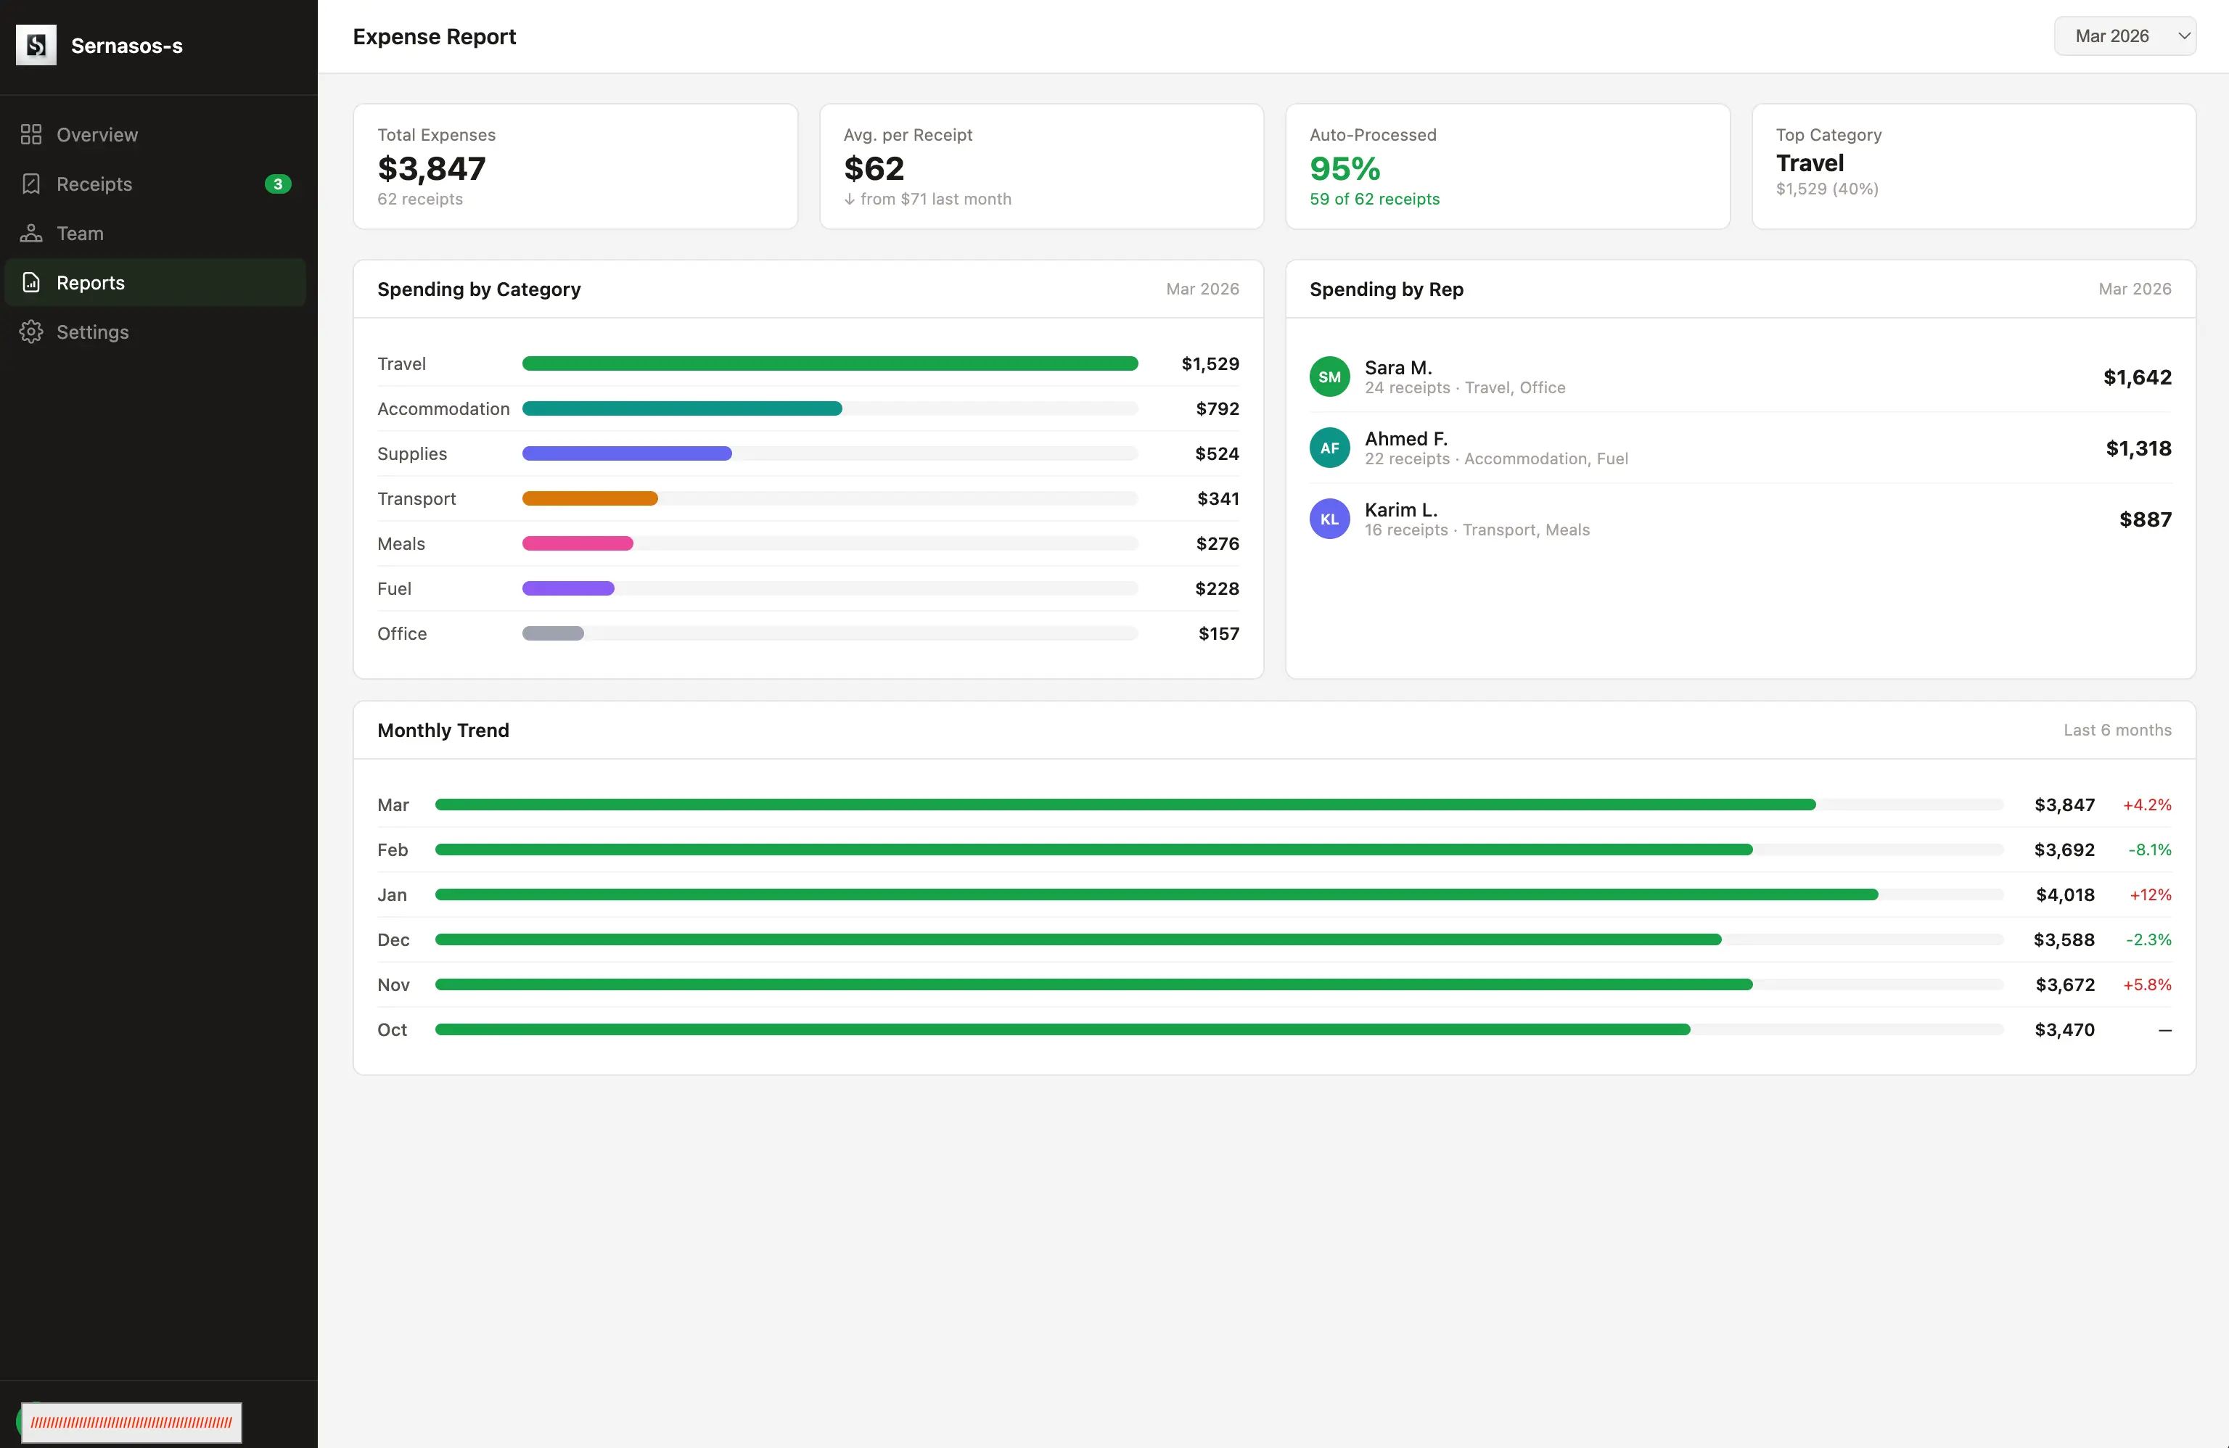The width and height of the screenshot is (2229, 1448).
Task: Click the SM avatar for Sara M.
Action: (x=1329, y=377)
